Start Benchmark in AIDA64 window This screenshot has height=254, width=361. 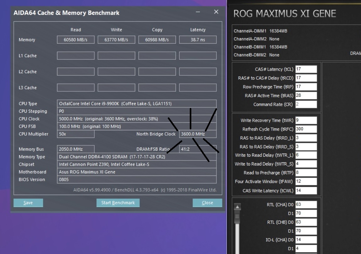[118, 203]
